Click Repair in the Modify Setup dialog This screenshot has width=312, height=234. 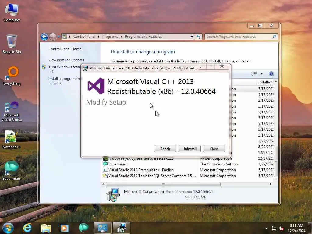pos(165,149)
